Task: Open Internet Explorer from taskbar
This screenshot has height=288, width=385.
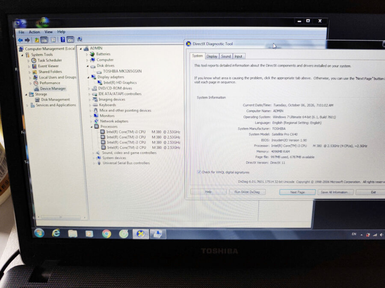Action: tap(56, 233)
